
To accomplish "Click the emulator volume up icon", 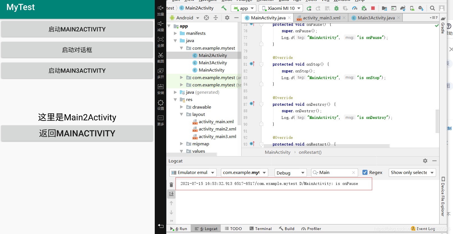I will point(161,8).
